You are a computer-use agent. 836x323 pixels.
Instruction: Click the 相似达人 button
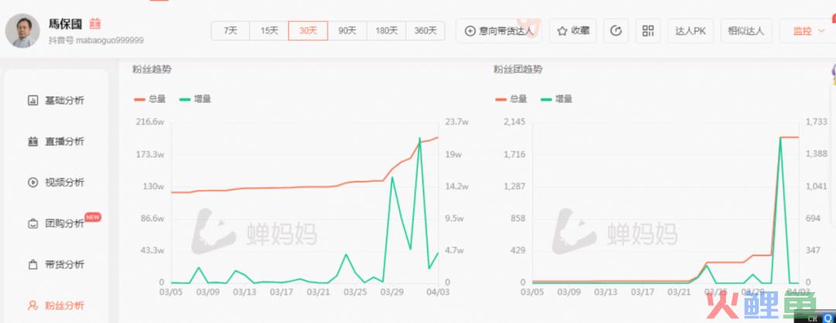(x=746, y=31)
